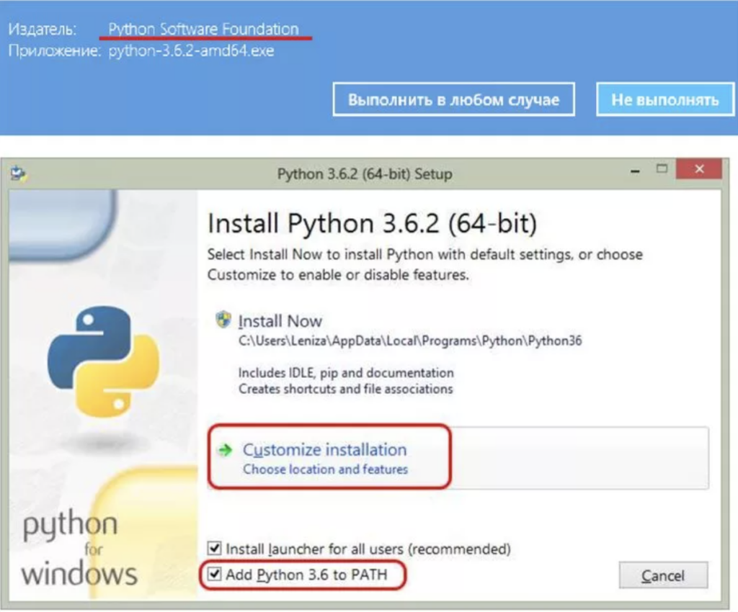Close the Python 3.6.2 Setup window
Screen dimensions: 738x612
pos(699,168)
